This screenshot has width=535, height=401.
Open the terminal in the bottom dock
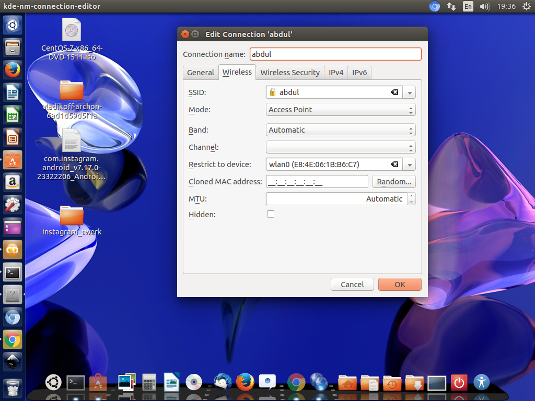click(x=75, y=383)
